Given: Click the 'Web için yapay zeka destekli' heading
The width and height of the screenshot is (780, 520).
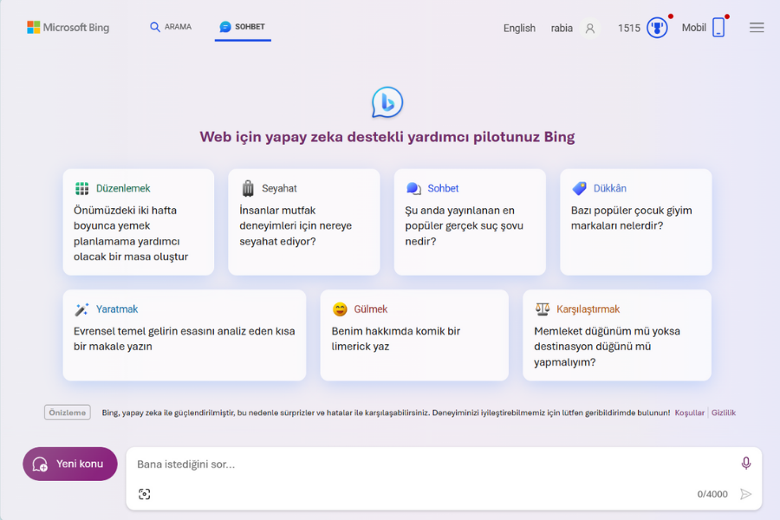Looking at the screenshot, I should (387, 137).
